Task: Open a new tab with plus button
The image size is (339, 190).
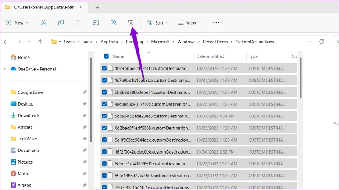Action: (x=97, y=7)
